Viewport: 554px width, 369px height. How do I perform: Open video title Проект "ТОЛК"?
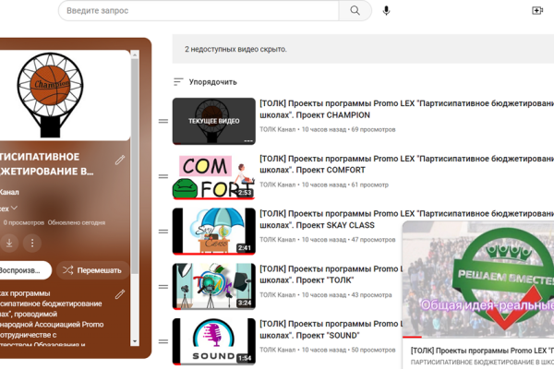[331, 274]
